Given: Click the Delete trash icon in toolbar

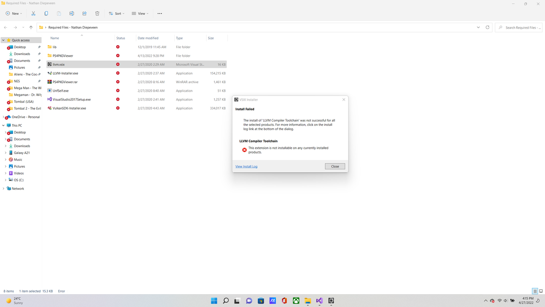Looking at the screenshot, I should pos(97,14).
